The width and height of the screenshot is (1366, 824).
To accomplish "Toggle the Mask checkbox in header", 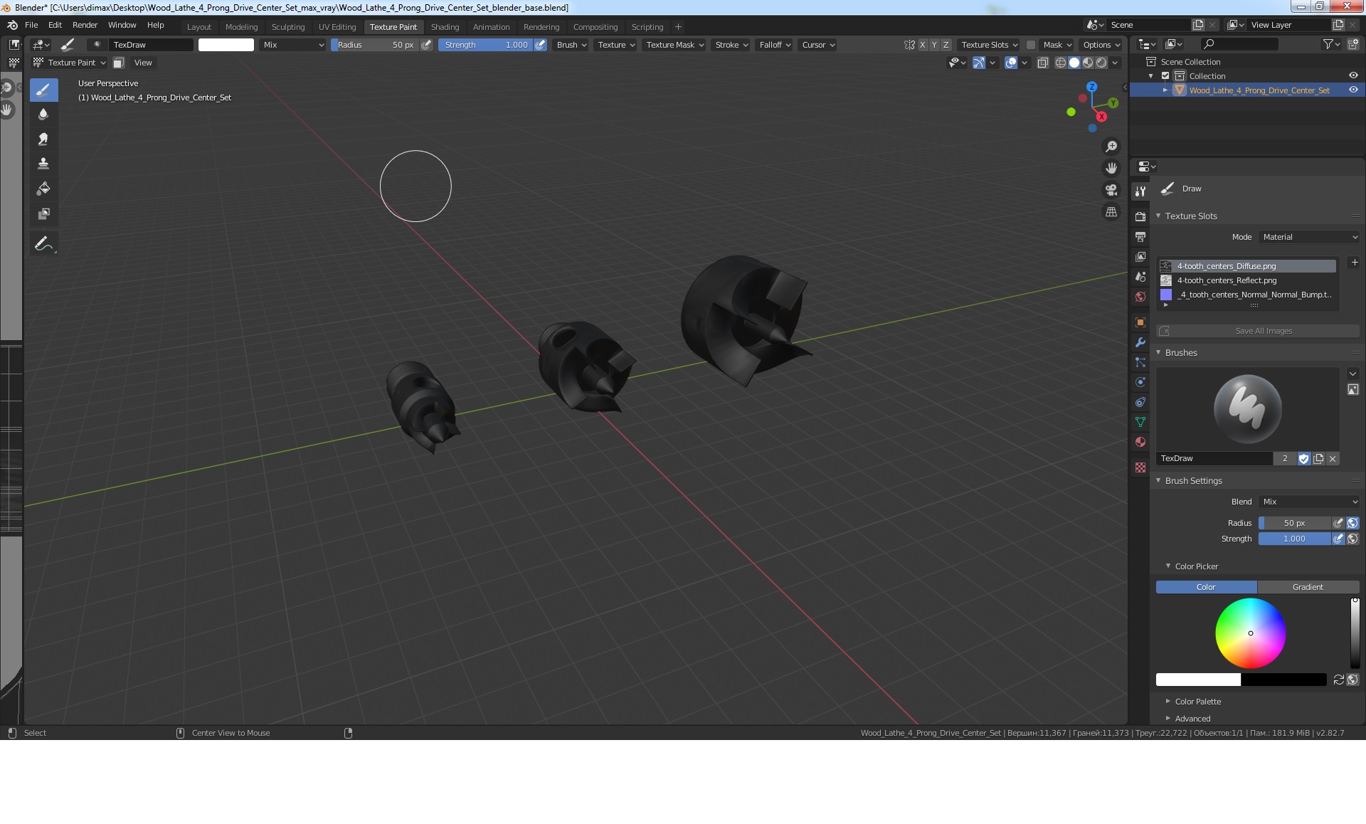I will (x=1030, y=45).
